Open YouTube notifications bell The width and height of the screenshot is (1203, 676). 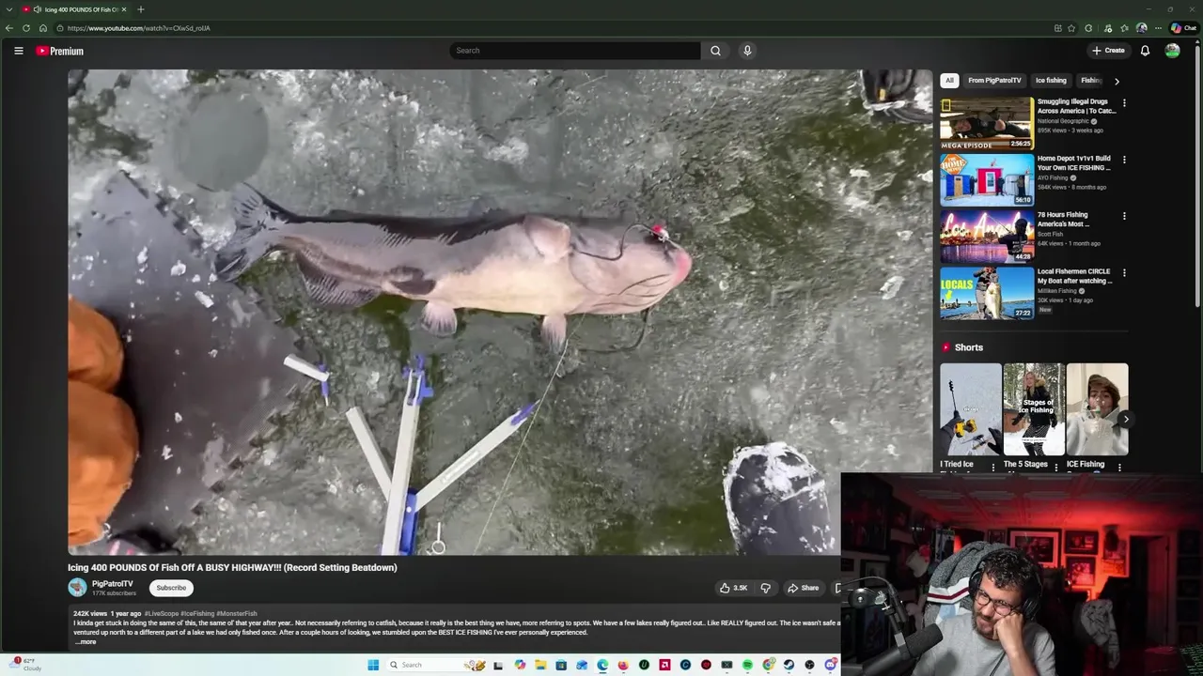[x=1145, y=51]
